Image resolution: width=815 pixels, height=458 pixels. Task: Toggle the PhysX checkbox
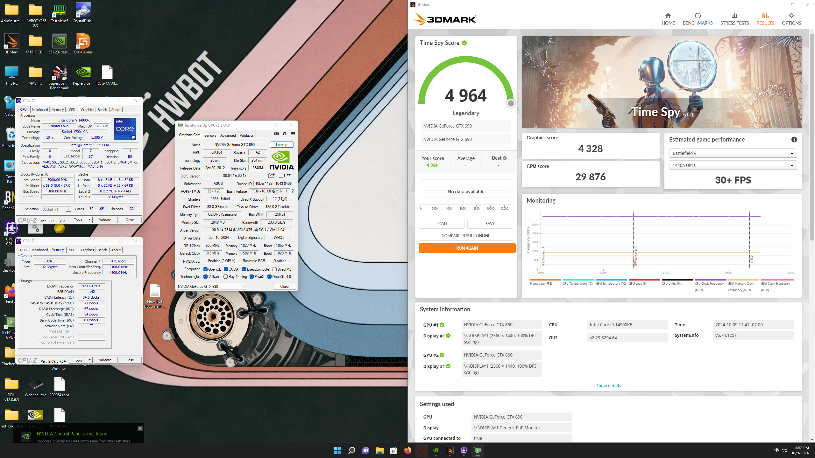[x=252, y=277]
